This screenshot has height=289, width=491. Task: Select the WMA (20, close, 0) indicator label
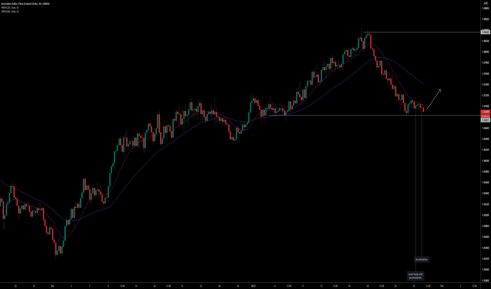coord(10,7)
